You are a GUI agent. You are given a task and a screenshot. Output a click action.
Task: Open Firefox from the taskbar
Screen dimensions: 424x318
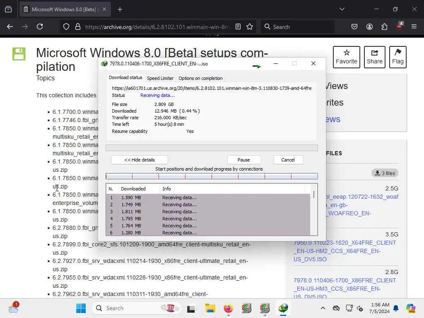click(x=228, y=308)
